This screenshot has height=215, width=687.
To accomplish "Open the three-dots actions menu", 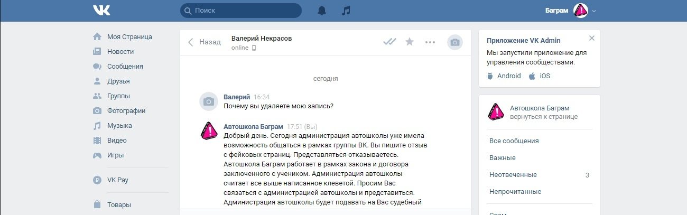I will [430, 42].
